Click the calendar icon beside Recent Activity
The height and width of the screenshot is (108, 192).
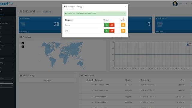click(21, 76)
